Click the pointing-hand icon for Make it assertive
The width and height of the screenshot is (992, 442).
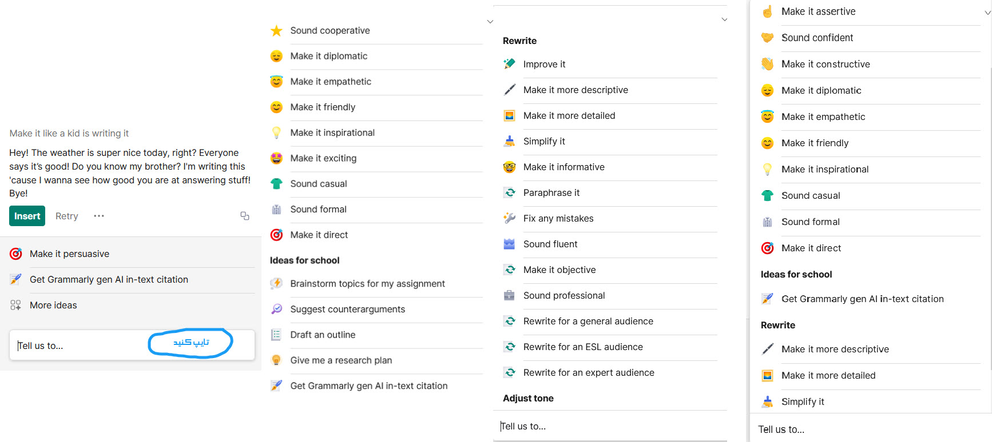click(x=768, y=11)
